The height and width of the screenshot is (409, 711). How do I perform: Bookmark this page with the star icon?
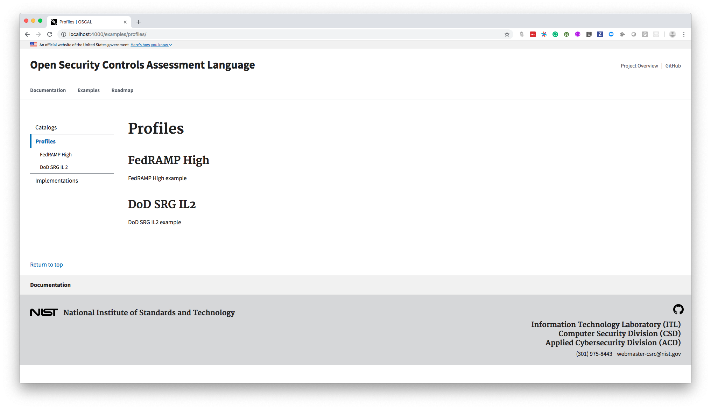(507, 34)
